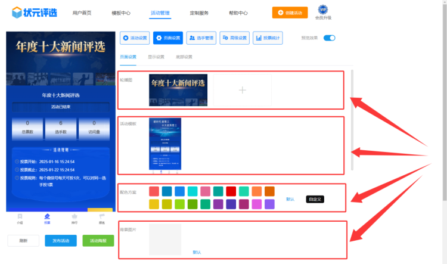Viewport: 447px width, 264px height.
Task: Select the 年度十大新闻评选 carousel thumbnail
Action: point(178,90)
